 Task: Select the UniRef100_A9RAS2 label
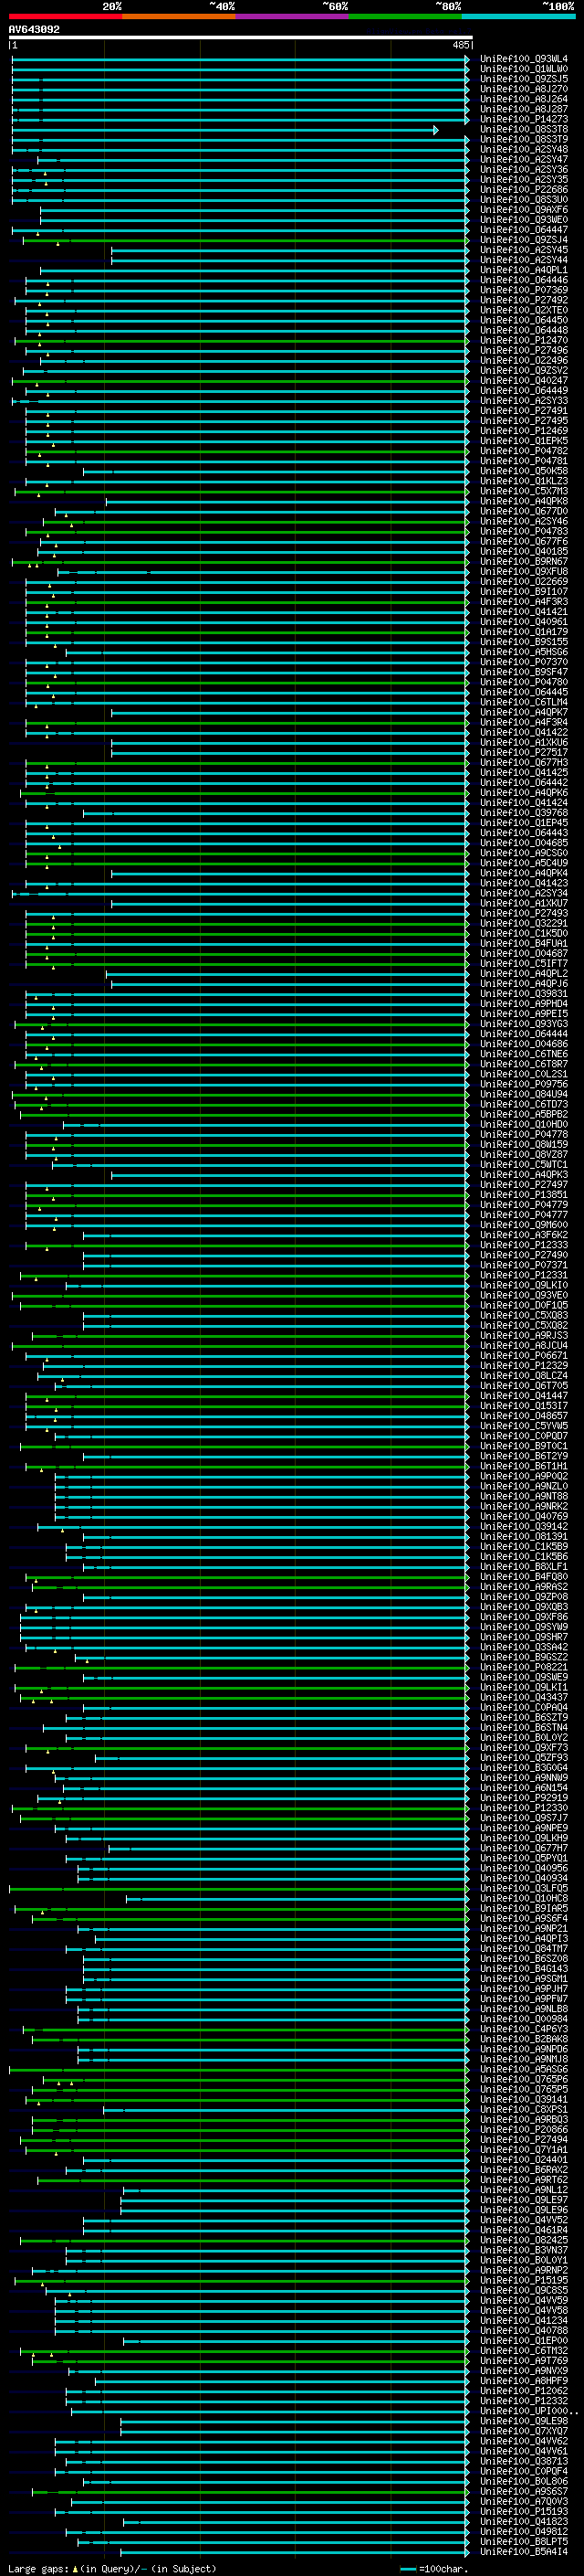[x=523, y=1586]
